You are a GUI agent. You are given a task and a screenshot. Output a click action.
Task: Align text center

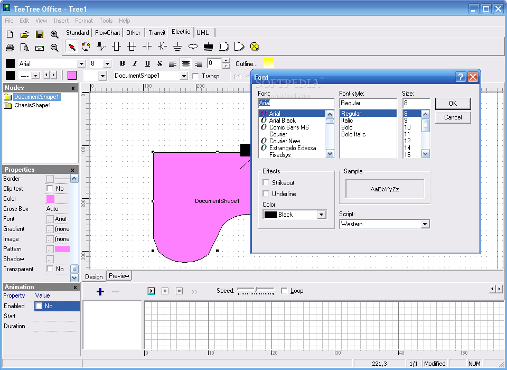coord(185,63)
